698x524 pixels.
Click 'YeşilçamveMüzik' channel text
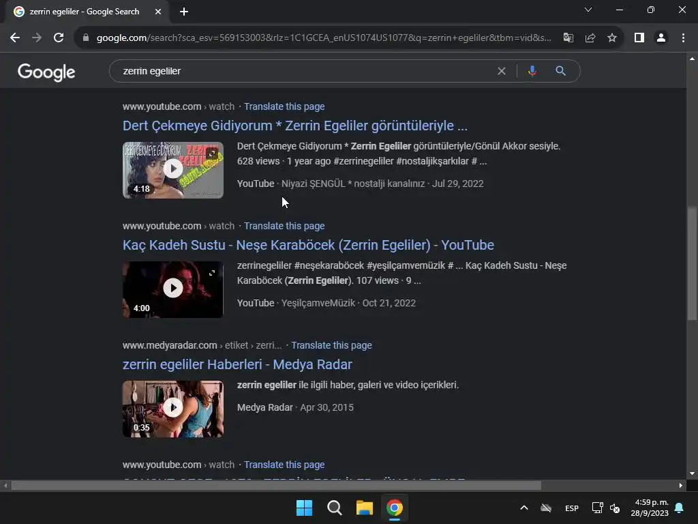(318, 303)
